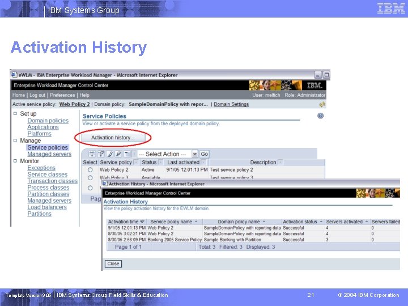Maximize the eWLM Internet Explorer window
Screen dimensions: 408x306
click(x=326, y=75)
